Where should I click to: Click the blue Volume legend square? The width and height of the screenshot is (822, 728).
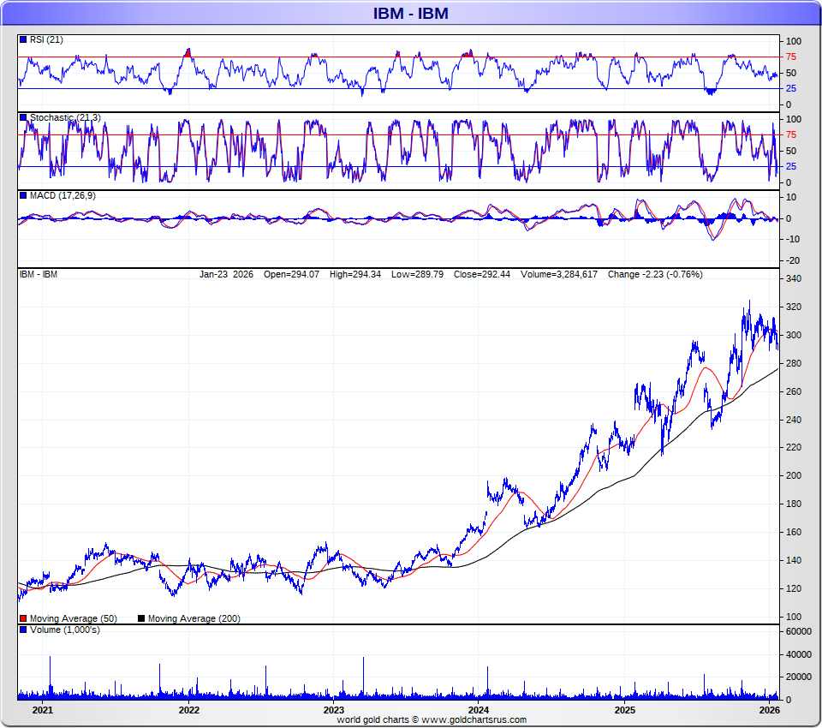click(23, 630)
